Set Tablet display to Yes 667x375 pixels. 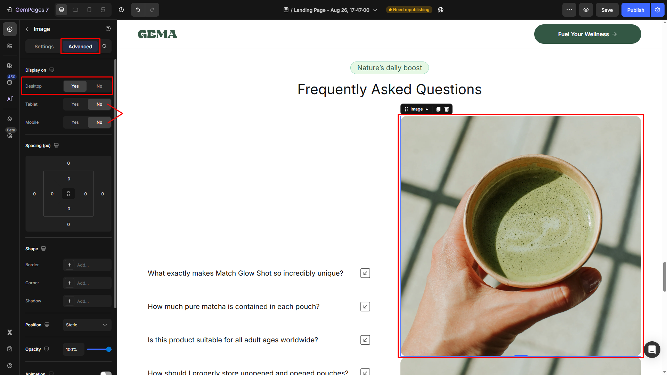click(x=75, y=104)
